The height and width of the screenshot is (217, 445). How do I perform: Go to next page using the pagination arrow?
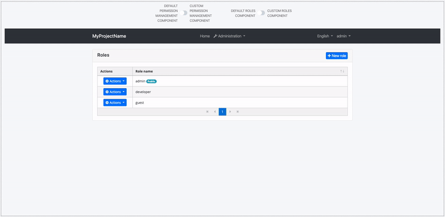pyautogui.click(x=230, y=112)
